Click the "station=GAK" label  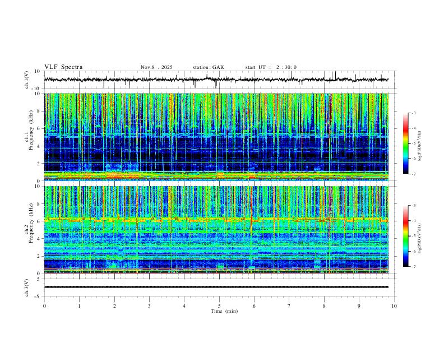(208, 67)
